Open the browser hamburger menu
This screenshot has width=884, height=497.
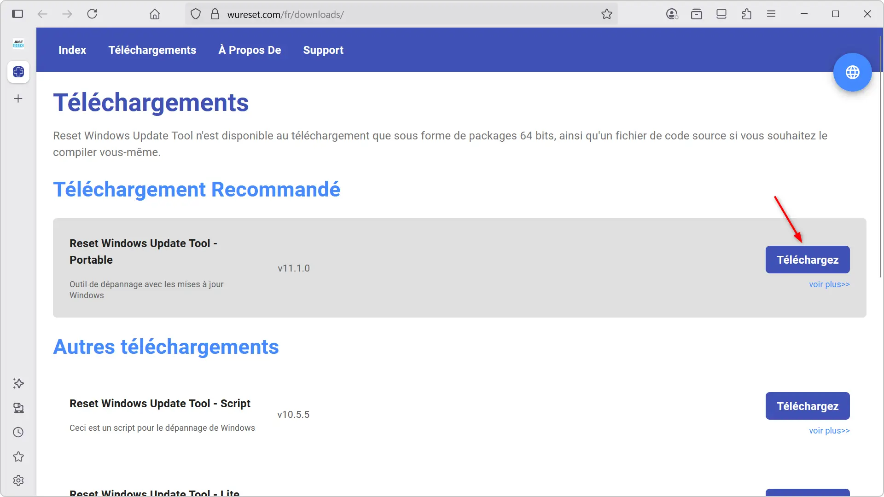771,14
